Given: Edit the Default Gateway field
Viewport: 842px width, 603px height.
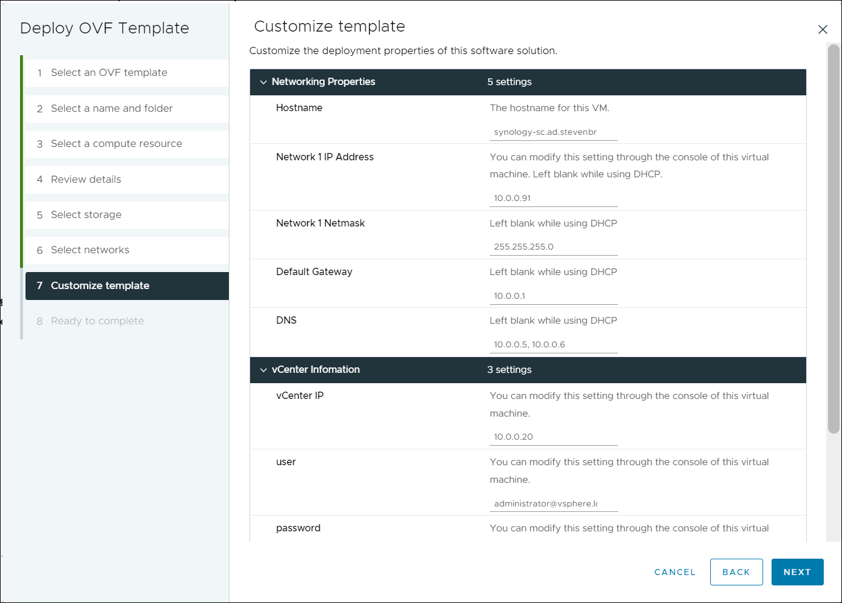Looking at the screenshot, I should [x=553, y=296].
